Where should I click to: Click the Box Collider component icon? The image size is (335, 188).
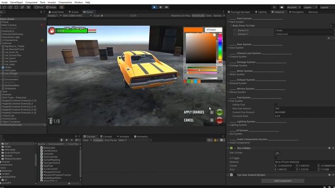point(231,148)
